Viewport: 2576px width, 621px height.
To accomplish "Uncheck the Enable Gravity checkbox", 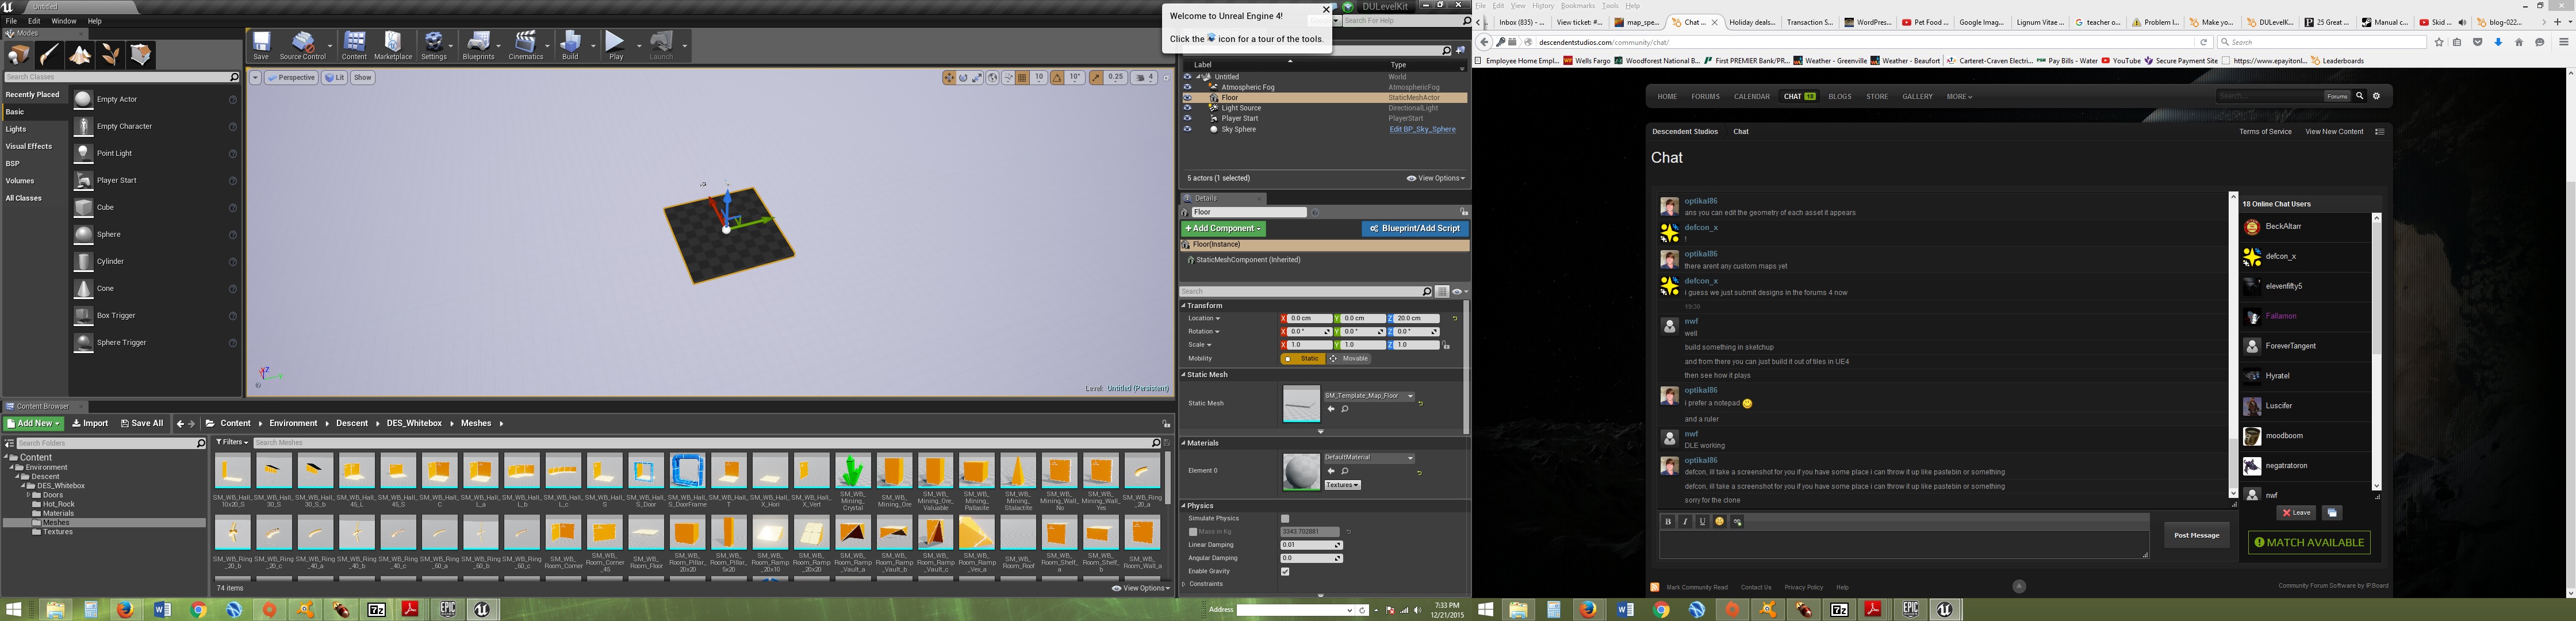I will pyautogui.click(x=1285, y=572).
